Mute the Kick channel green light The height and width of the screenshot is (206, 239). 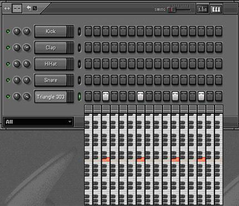point(8,31)
